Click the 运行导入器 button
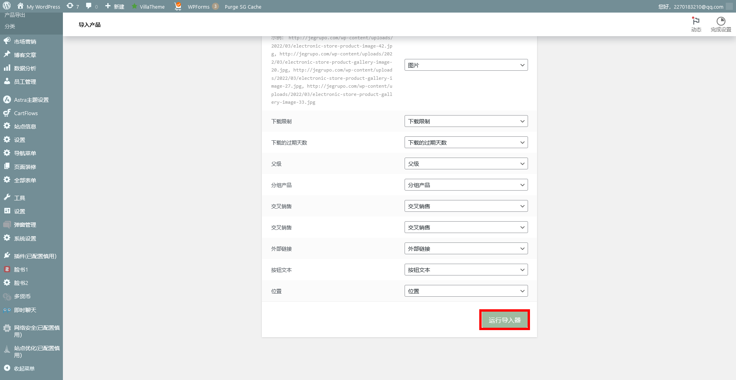 [504, 320]
